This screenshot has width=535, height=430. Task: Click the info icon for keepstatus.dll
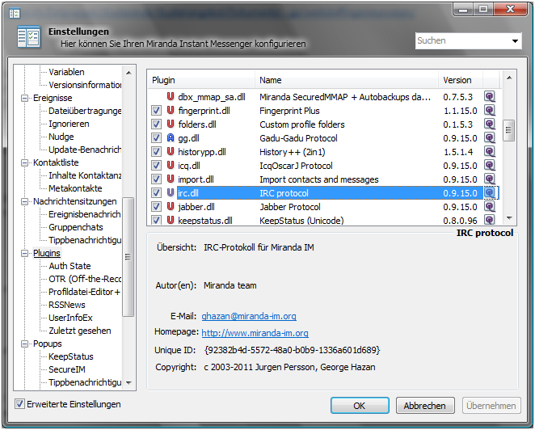point(490,219)
